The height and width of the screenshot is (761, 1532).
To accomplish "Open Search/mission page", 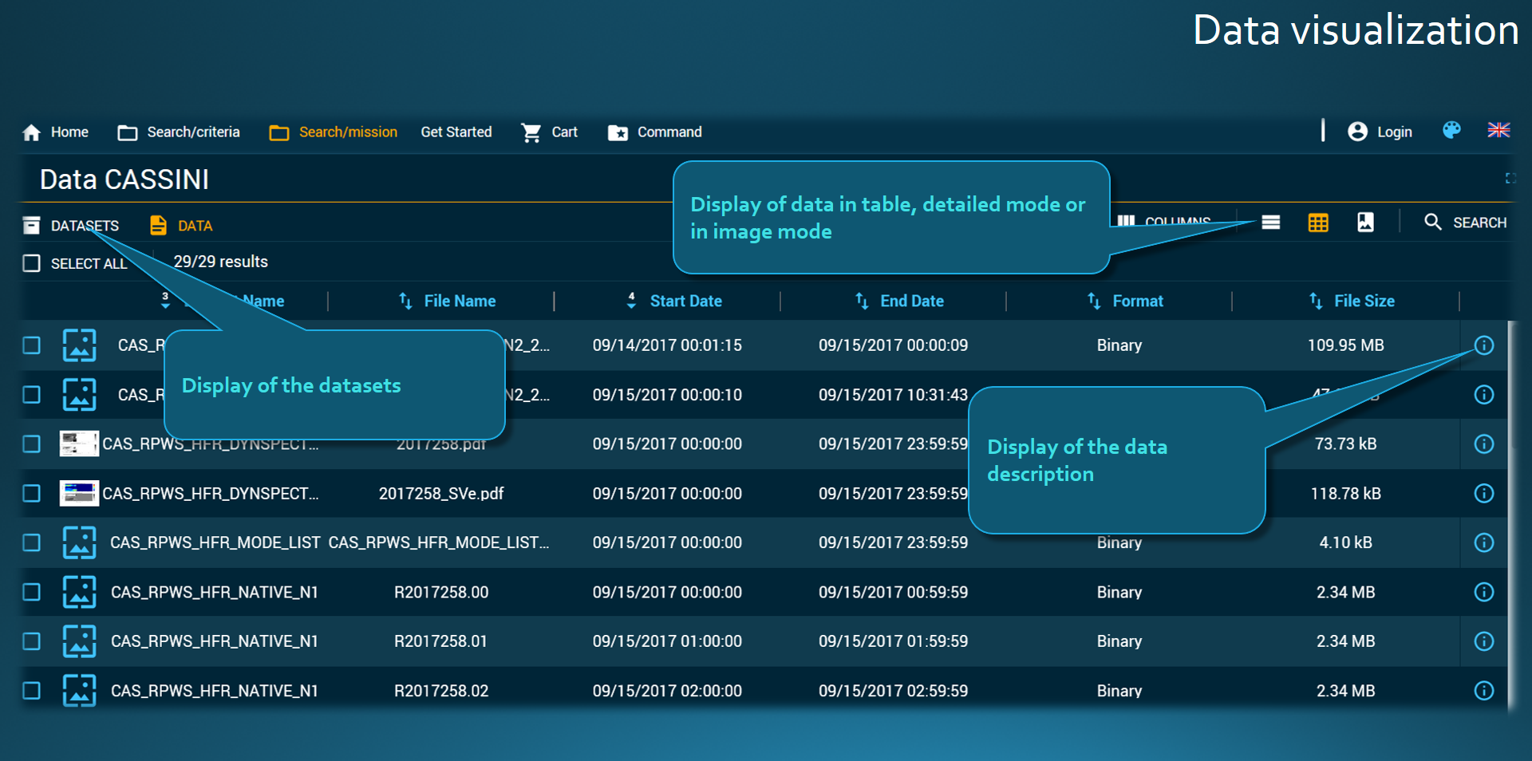I will tap(334, 132).
